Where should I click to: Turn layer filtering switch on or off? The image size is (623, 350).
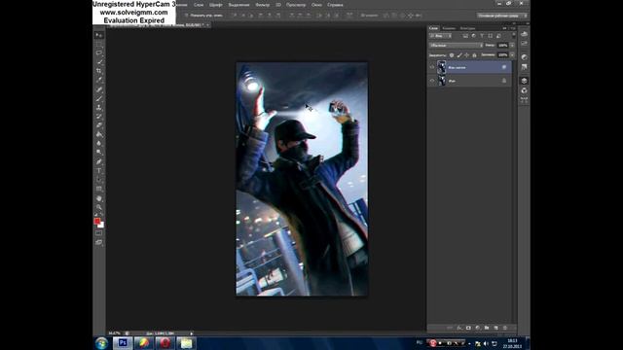514,36
